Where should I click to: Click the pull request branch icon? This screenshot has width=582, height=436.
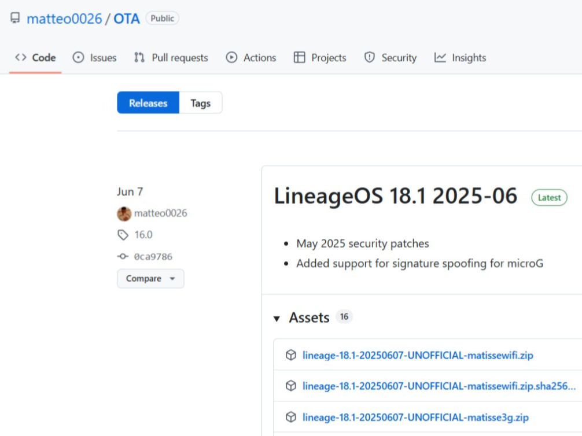click(x=138, y=57)
